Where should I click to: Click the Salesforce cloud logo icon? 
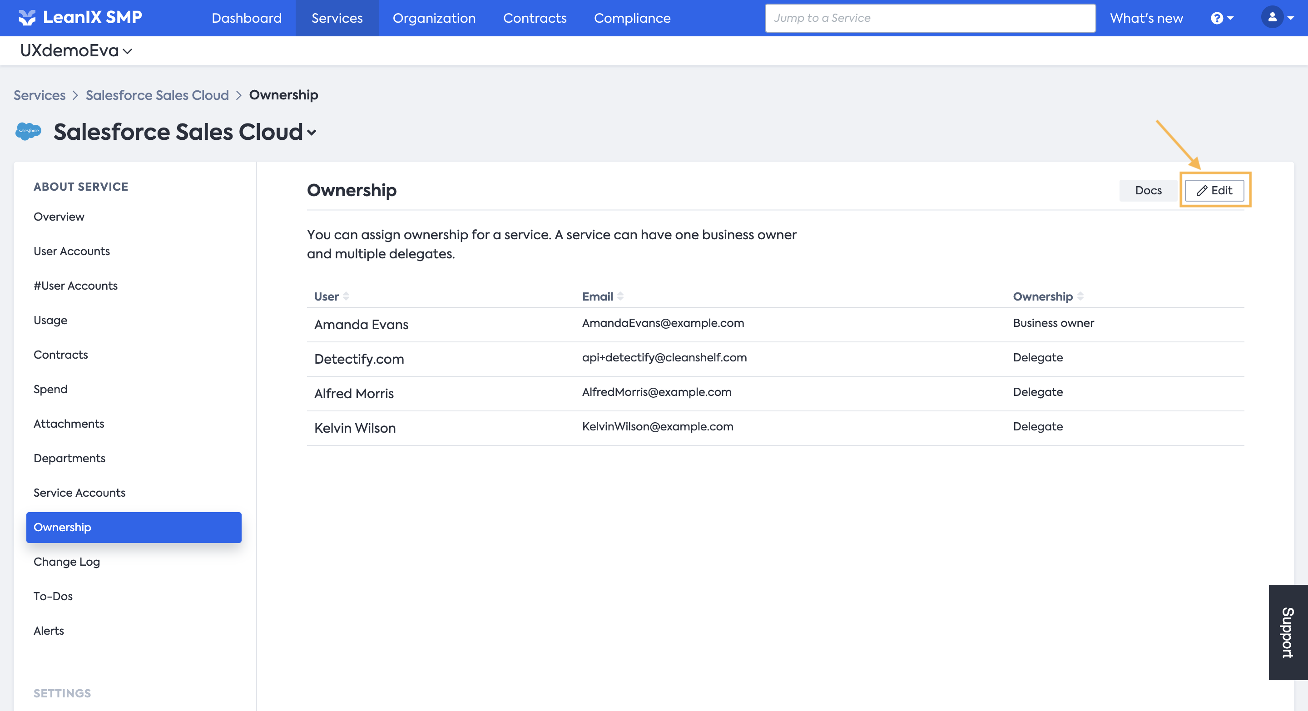(x=29, y=132)
